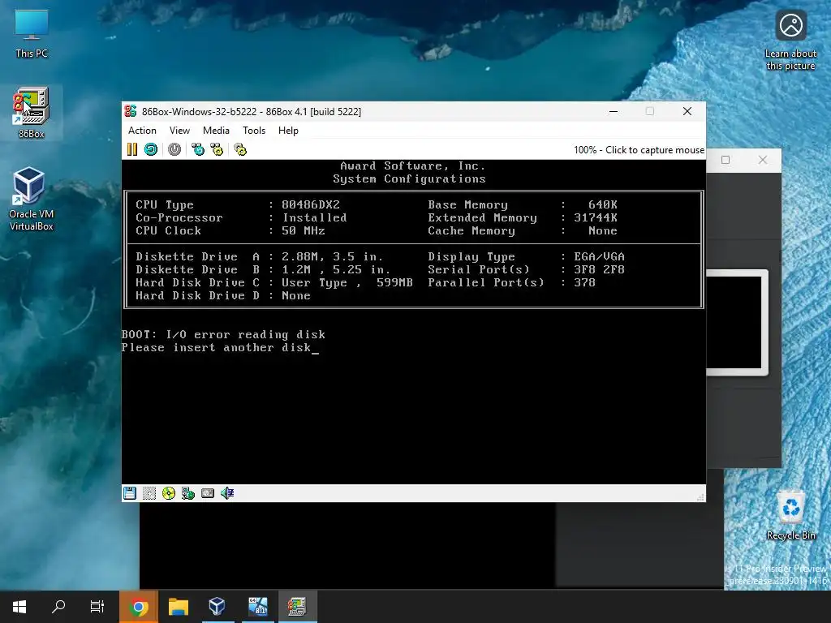Click the 86Box window title bar text
Viewport: 831px width, 623px height.
[x=252, y=112]
